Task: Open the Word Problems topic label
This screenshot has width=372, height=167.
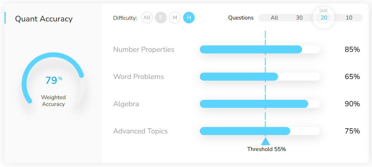Action: tap(139, 77)
